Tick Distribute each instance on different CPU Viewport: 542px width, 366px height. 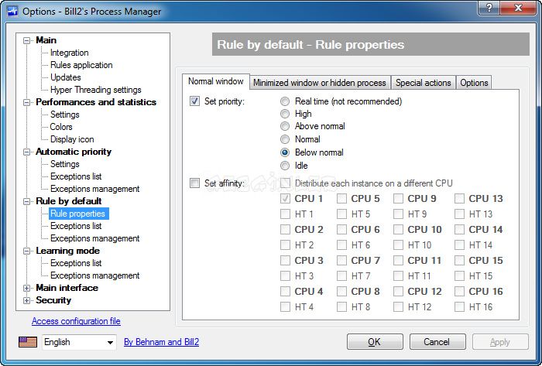click(285, 183)
